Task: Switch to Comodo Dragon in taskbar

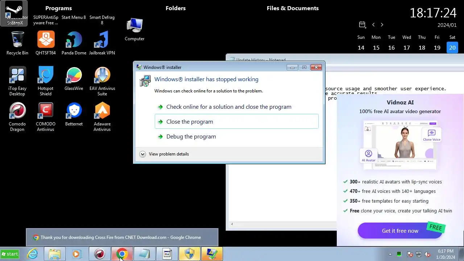Action: click(99, 254)
